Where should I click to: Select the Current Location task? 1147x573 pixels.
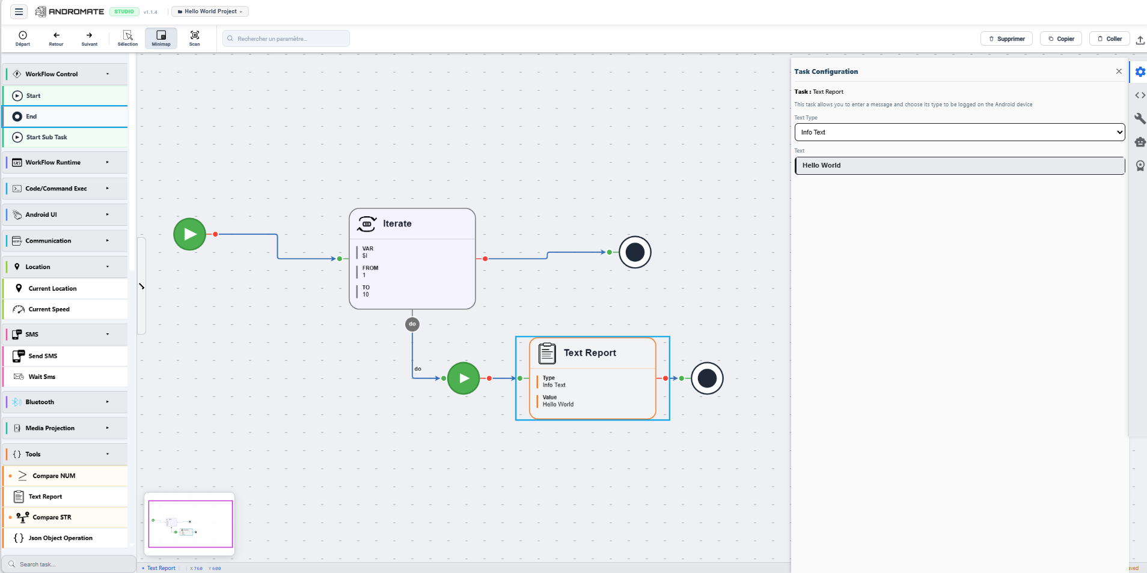click(x=65, y=288)
